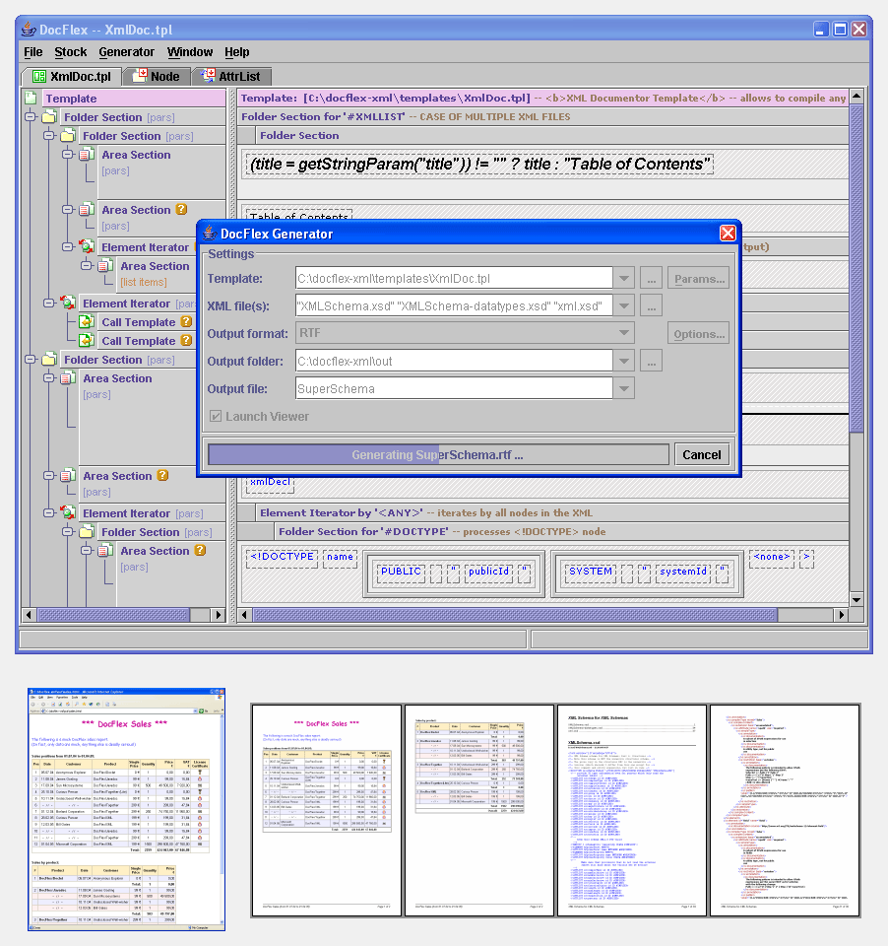This screenshot has width=888, height=946.
Task: Click the help badge on second Area Section
Action: 181,209
